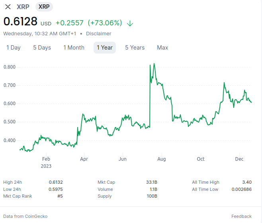Click the All Time High value 3.40
The height and width of the screenshot is (223, 262).
pyautogui.click(x=247, y=182)
